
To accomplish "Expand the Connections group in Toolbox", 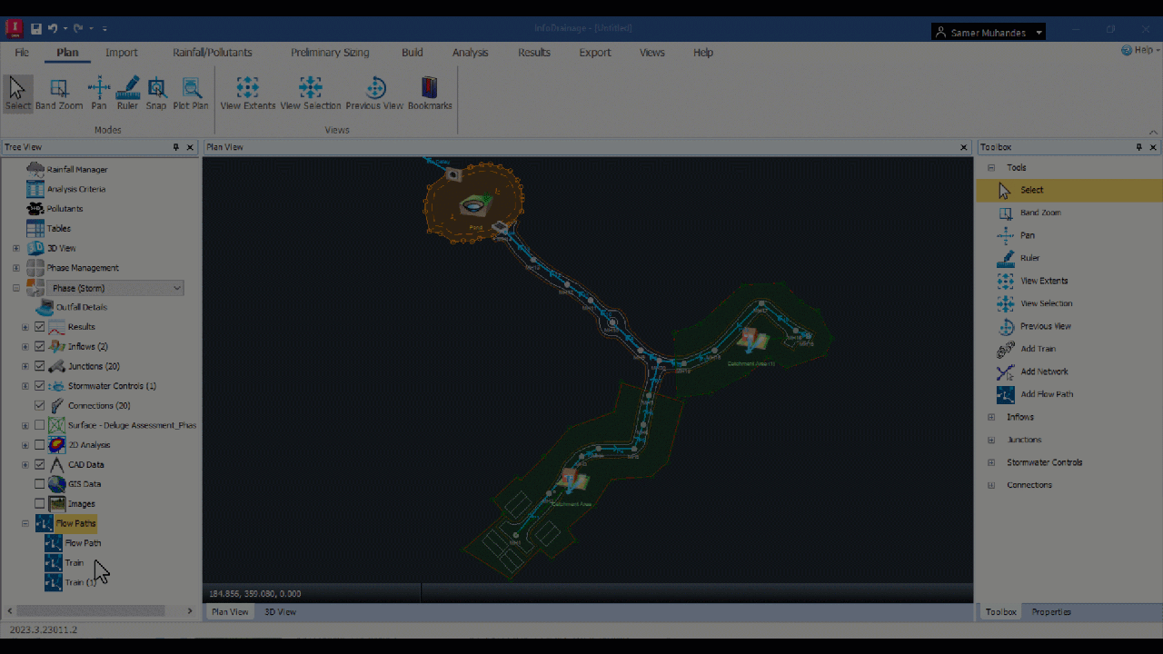I will point(991,485).
